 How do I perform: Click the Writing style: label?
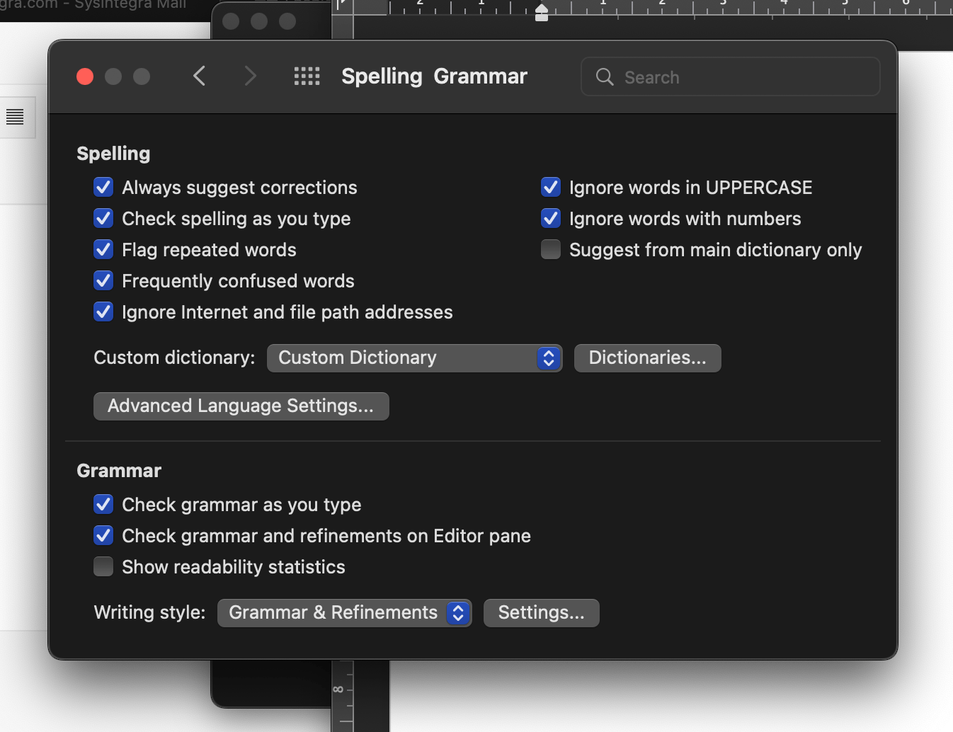point(149,612)
